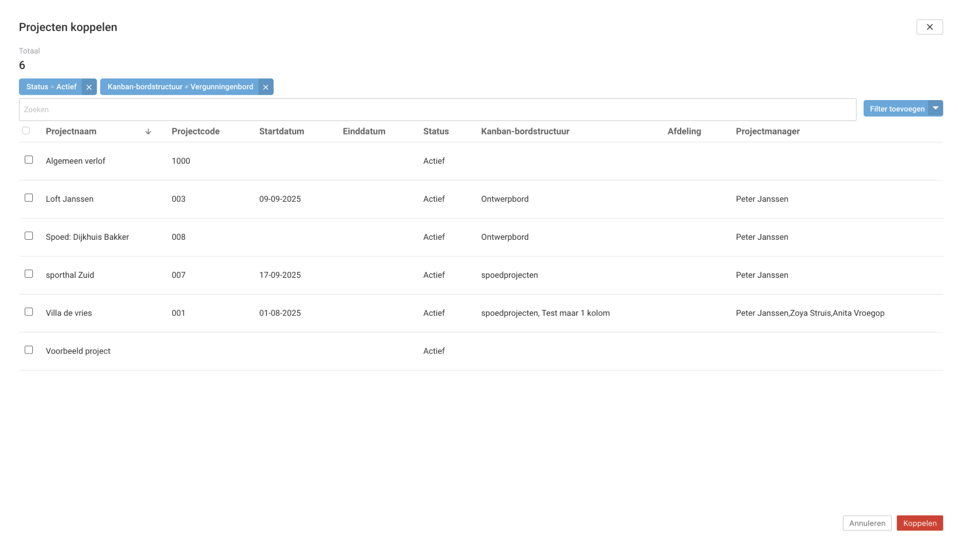958x544 pixels.
Task: Close the Projecten koppelen dialog
Action: click(x=929, y=27)
